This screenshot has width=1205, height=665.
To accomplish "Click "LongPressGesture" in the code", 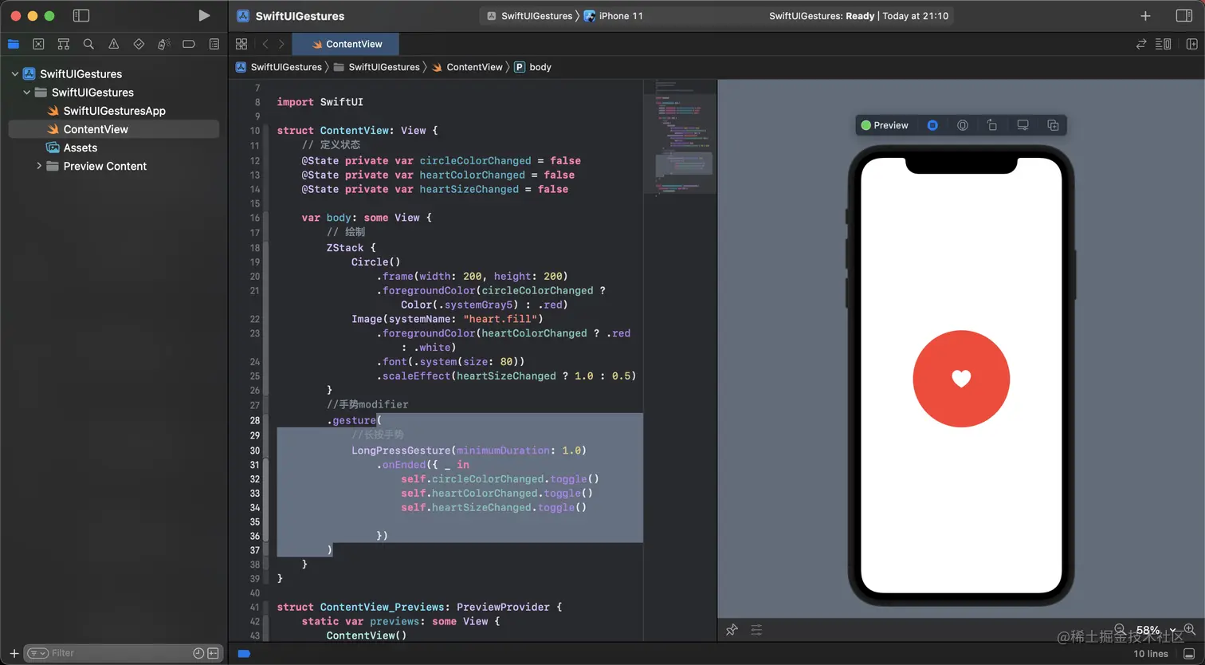I will point(401,451).
